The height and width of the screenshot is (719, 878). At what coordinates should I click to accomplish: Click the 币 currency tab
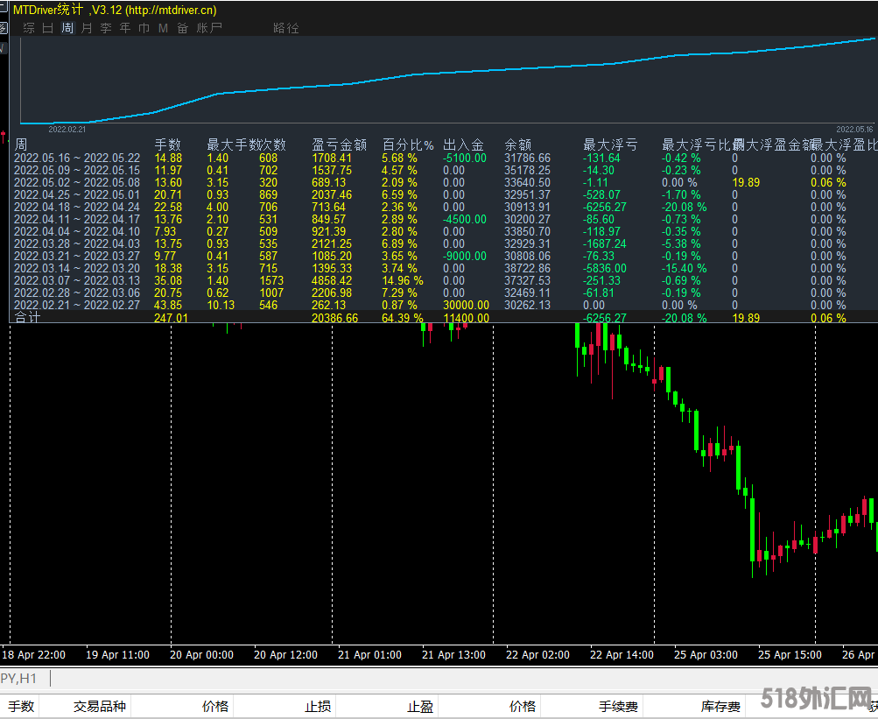click(144, 28)
